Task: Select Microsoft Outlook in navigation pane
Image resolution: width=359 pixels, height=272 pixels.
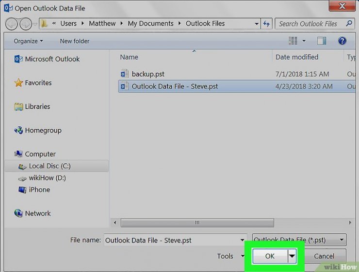Action: pyautogui.click(x=52, y=59)
